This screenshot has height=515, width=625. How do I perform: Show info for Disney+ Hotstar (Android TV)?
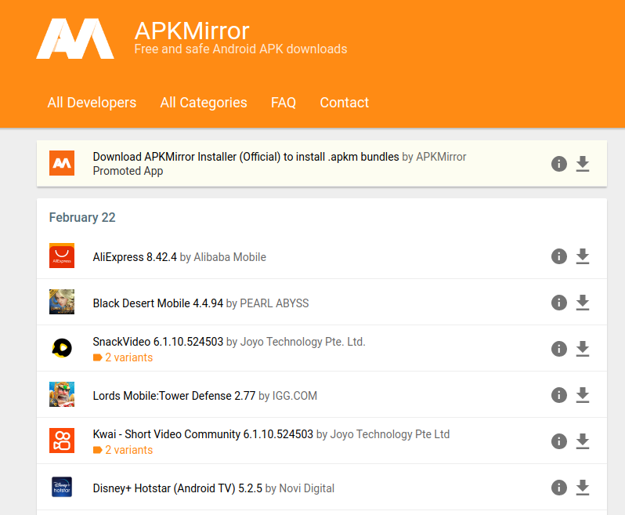click(559, 488)
